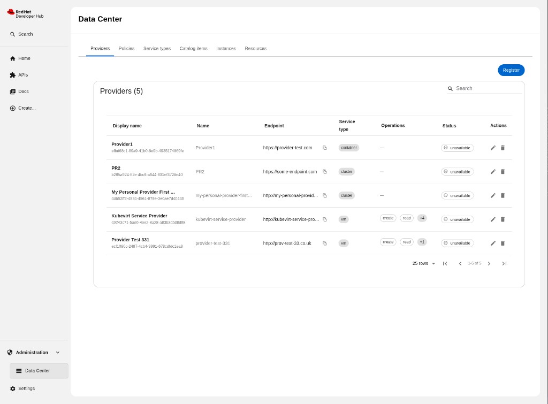Switch to the Service types tab
The width and height of the screenshot is (548, 404).
157,49
